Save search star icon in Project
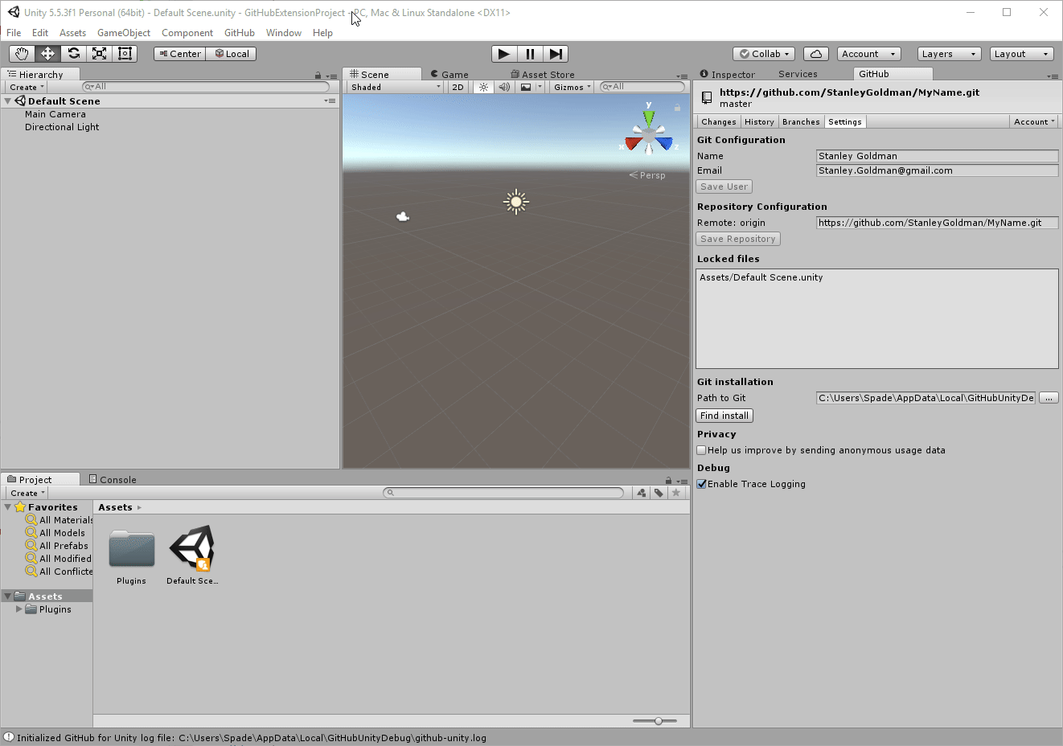Screen dimensions: 1063x746 tap(676, 493)
